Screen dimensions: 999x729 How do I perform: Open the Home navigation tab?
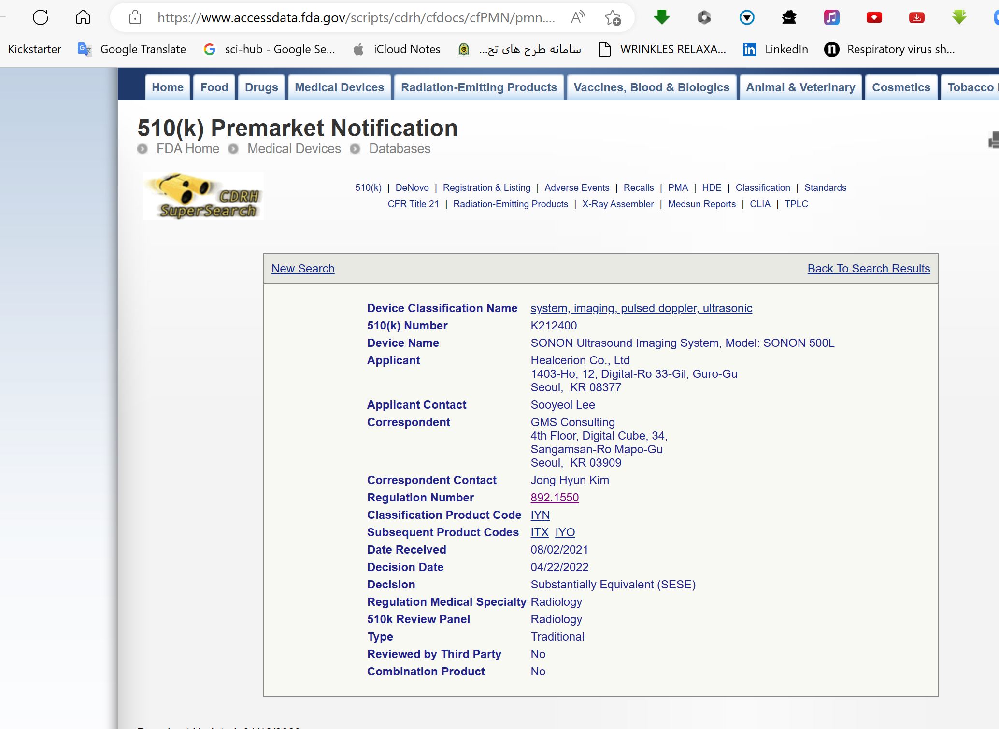[168, 87]
